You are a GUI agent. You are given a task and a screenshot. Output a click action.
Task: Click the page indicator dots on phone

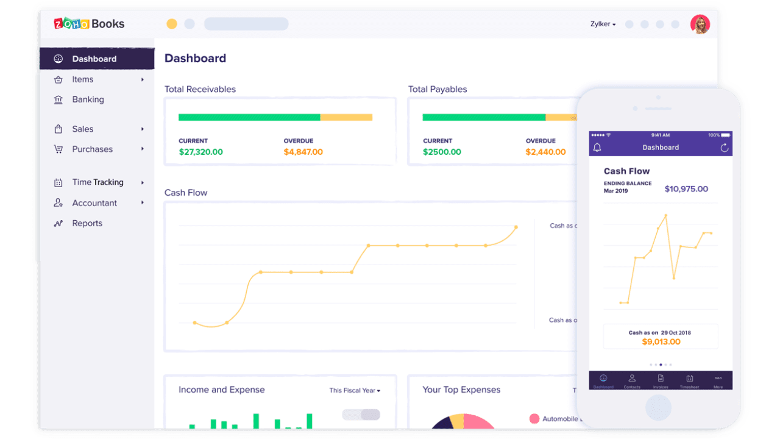661,365
